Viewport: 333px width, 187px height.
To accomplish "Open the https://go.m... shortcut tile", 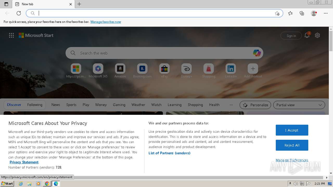I will click(x=76, y=71).
